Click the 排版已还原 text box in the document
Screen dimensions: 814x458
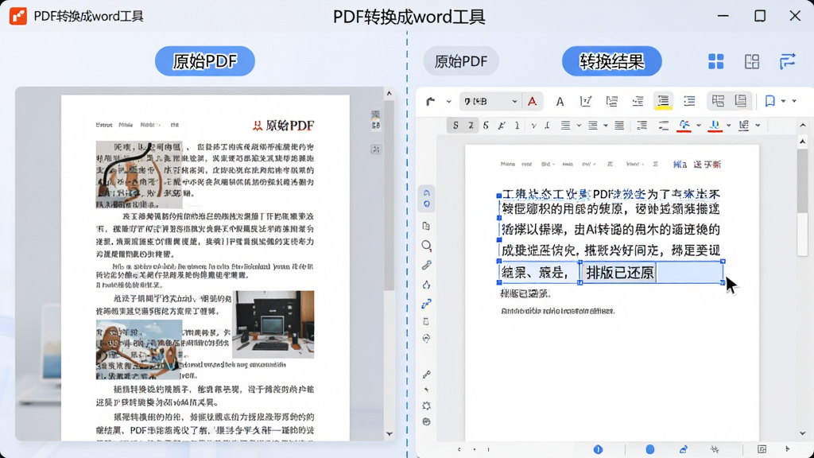pyautogui.click(x=620, y=272)
